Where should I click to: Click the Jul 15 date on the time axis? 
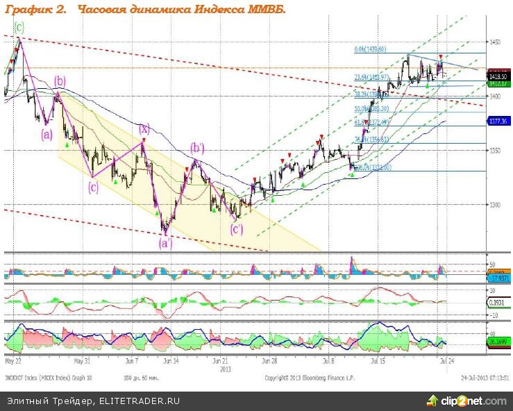pyautogui.click(x=378, y=362)
